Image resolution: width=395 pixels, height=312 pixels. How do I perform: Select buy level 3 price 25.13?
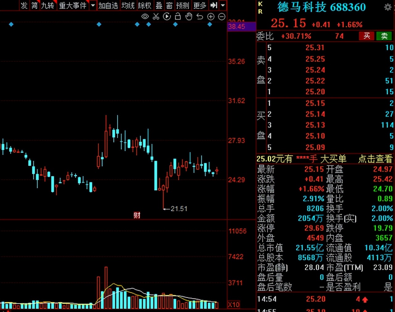(x=315, y=125)
